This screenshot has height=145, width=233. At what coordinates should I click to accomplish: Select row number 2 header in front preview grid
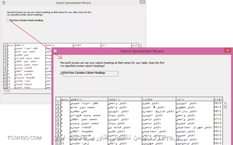[x=58, y=107]
